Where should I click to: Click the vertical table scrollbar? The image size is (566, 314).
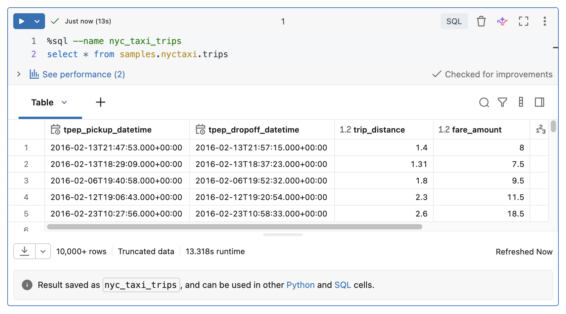[x=553, y=126]
